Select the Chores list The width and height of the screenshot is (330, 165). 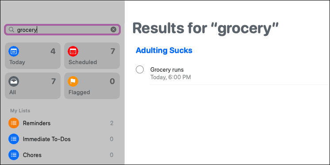tap(62, 155)
